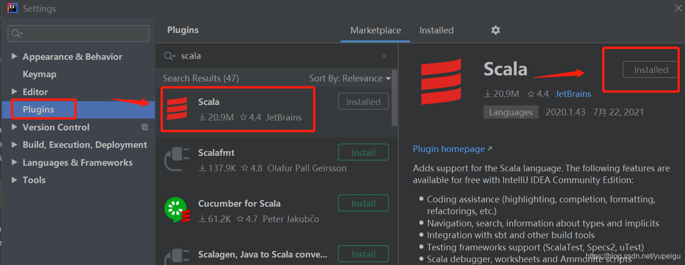Click the 20.9M downloads count in details
Viewport: 685px width, 265px height.
[x=502, y=94]
